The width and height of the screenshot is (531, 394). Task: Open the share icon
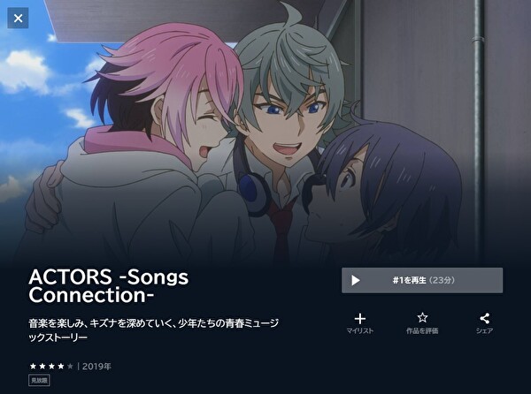coord(485,318)
